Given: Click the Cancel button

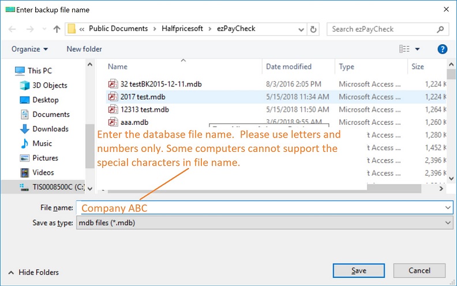Looking at the screenshot, I should tap(419, 270).
